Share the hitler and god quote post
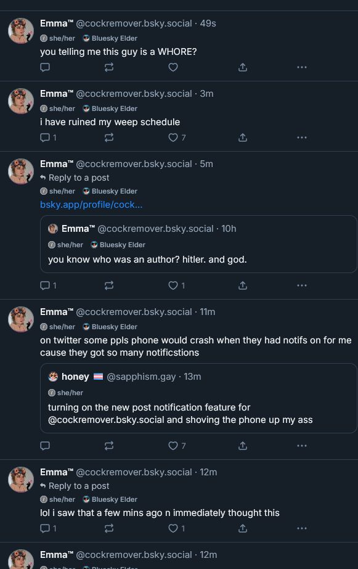 (242, 285)
